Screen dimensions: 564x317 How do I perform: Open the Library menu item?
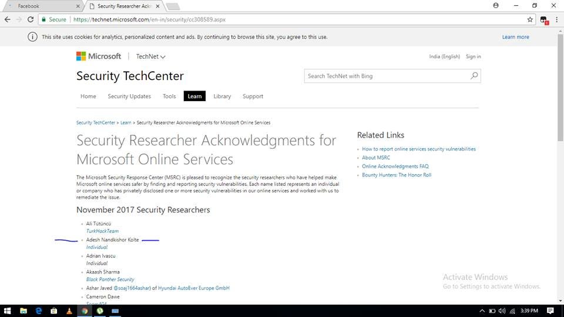click(x=222, y=96)
